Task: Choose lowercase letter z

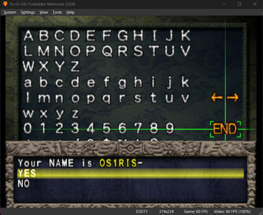Action: click(x=75, y=114)
